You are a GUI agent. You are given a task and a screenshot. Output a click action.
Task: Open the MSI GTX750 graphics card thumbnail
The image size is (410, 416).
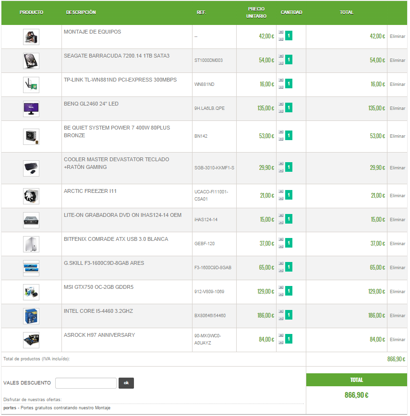click(x=31, y=292)
